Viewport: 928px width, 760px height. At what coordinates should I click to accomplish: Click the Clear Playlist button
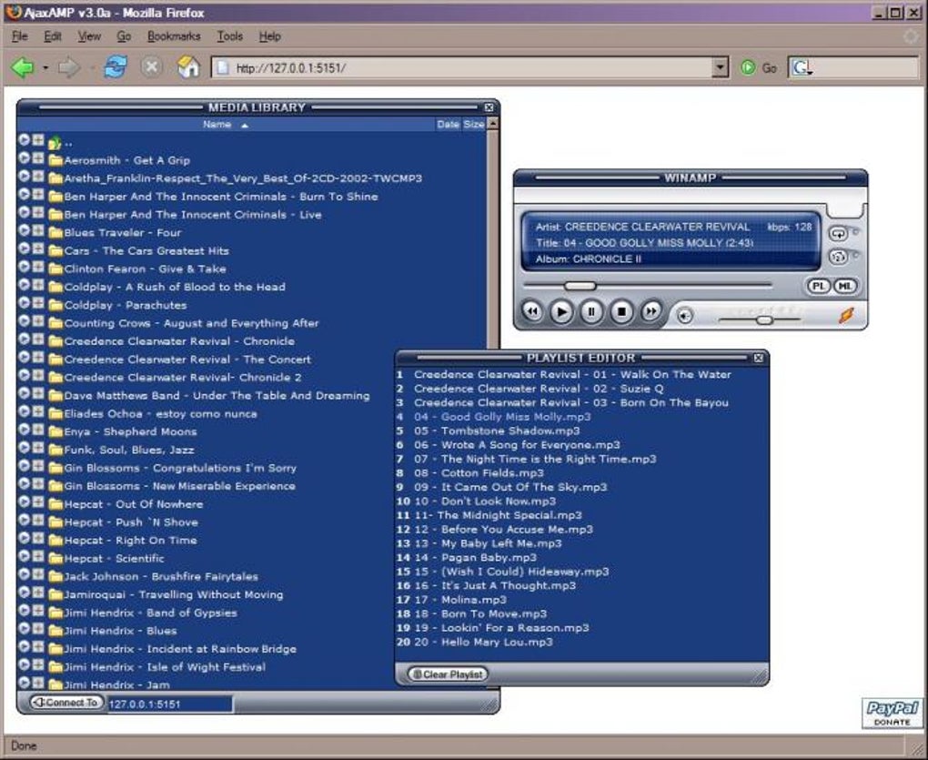448,674
